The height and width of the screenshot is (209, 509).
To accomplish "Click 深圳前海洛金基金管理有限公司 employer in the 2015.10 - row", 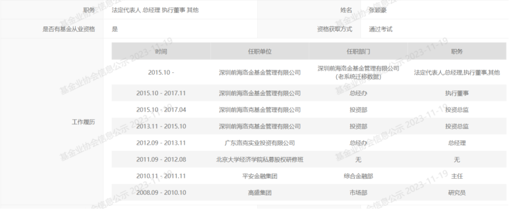I will 260,72.
